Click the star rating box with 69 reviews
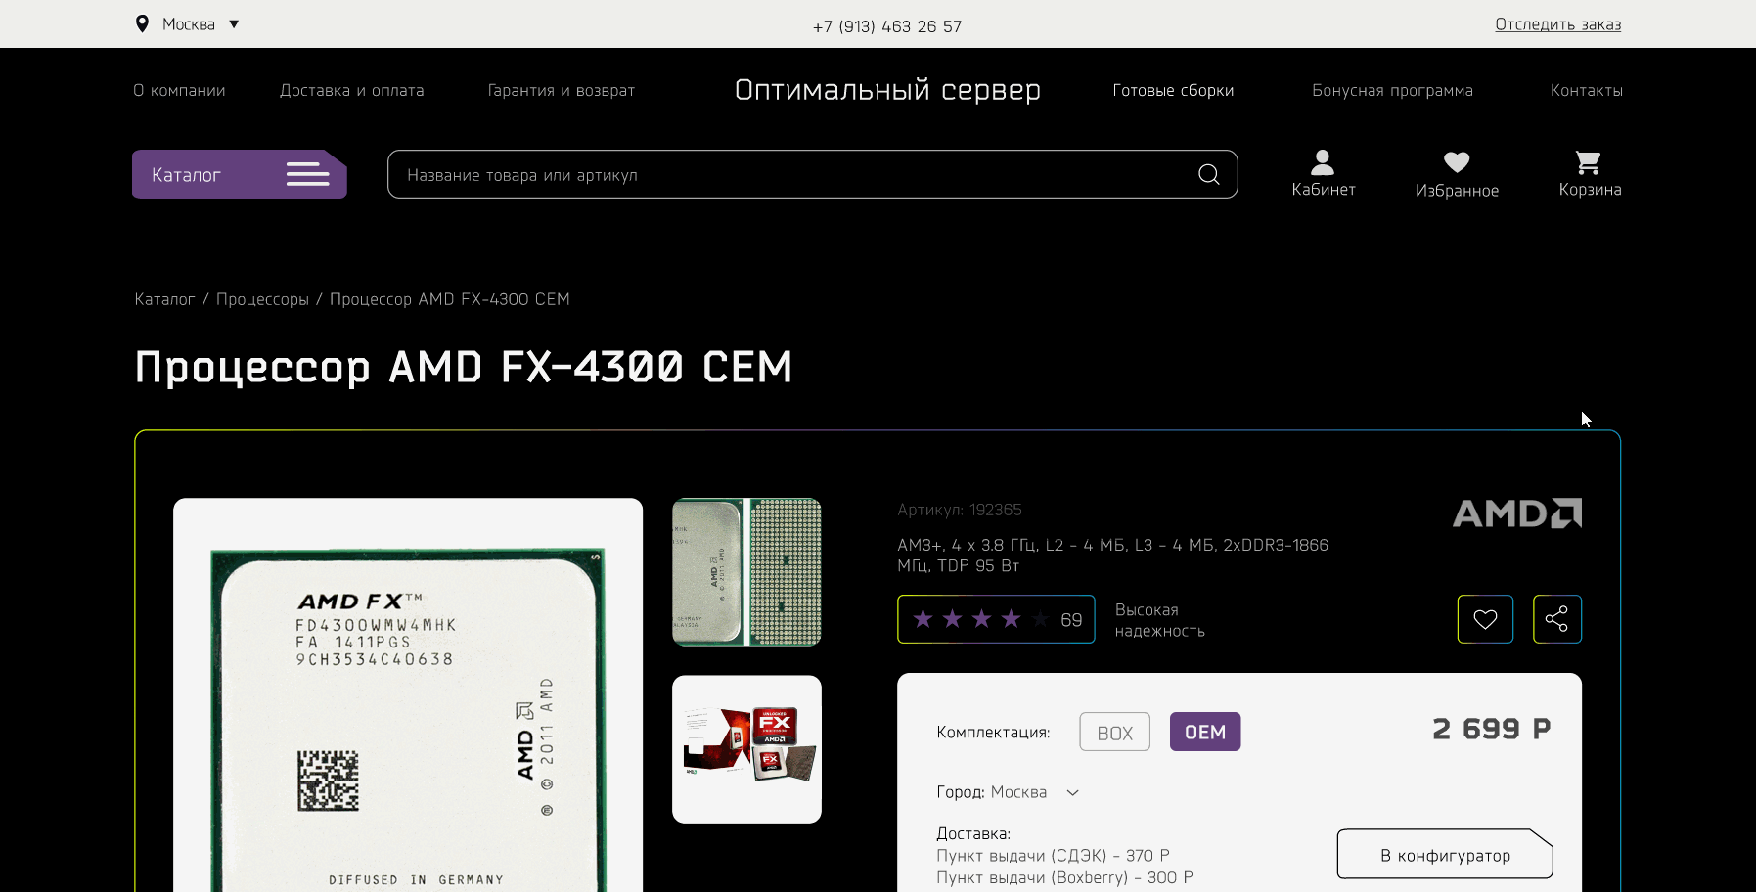Image resolution: width=1756 pixels, height=892 pixels. 996,619
